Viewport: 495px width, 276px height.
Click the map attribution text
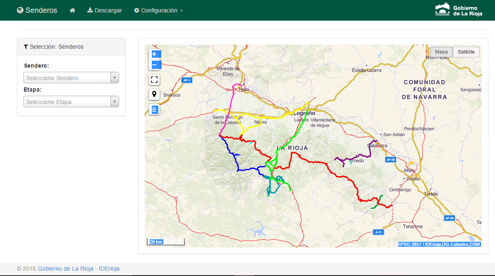point(439,244)
